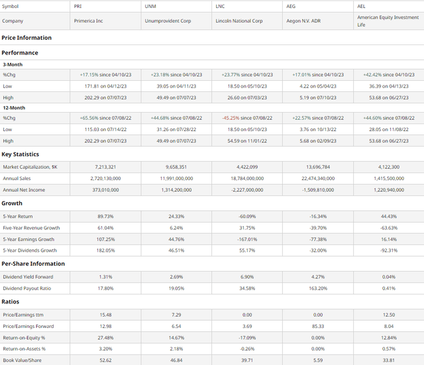The height and width of the screenshot is (365, 424).
Task: Click the Annual Net Income row label
Action: [x=24, y=190]
